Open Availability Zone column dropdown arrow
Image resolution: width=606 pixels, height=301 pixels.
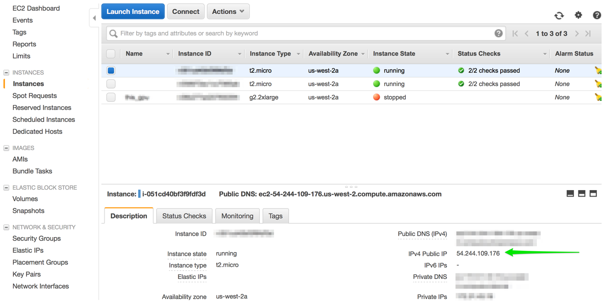(363, 54)
